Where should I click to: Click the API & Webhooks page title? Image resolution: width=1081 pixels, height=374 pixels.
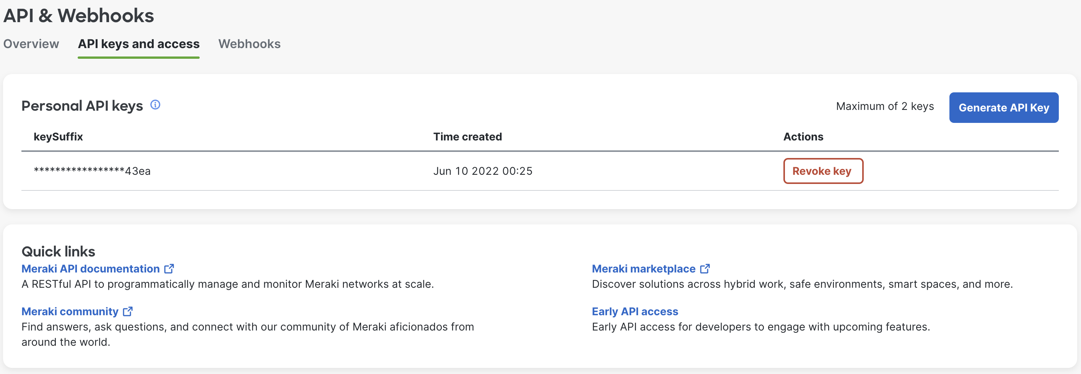79,16
